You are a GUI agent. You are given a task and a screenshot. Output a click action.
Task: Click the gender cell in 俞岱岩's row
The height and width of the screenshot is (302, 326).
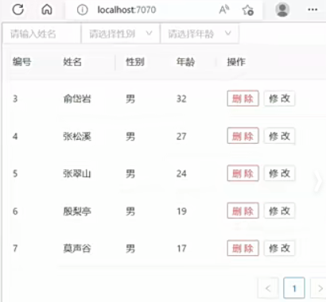coord(130,99)
